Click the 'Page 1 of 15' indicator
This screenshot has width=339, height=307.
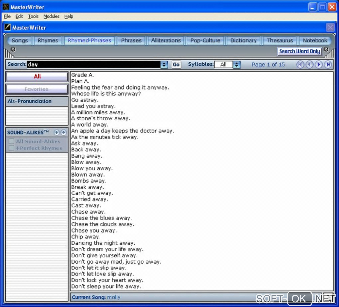pyautogui.click(x=268, y=64)
